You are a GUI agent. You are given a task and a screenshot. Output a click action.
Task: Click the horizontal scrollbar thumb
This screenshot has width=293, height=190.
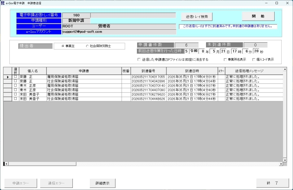[42, 164]
